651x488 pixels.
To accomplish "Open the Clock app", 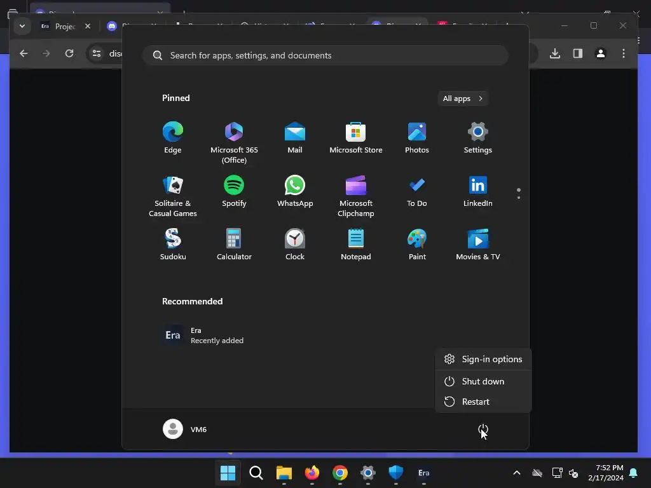I will coord(295,245).
